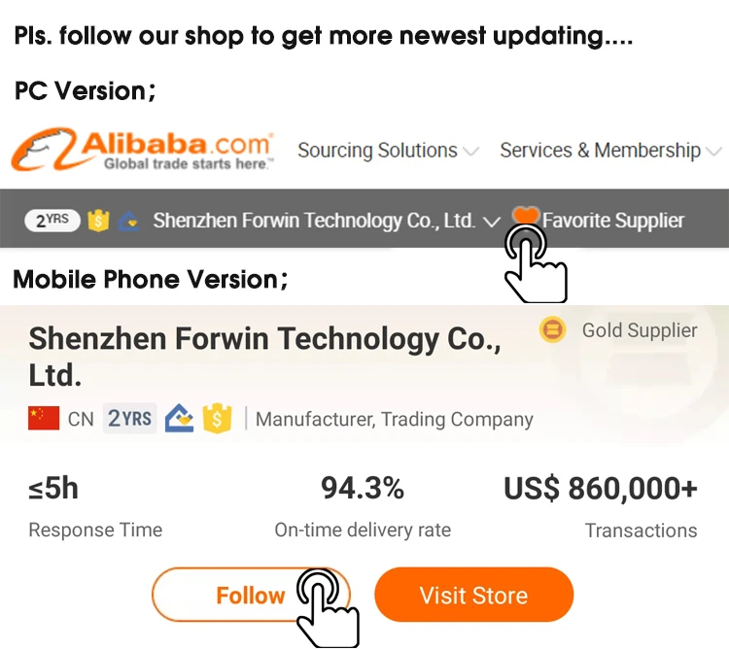Click the 2YRS tag in mobile card
The width and height of the screenshot is (729, 651).
[x=129, y=418]
